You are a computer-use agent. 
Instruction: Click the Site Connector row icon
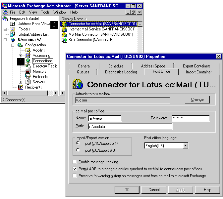tap(64, 40)
